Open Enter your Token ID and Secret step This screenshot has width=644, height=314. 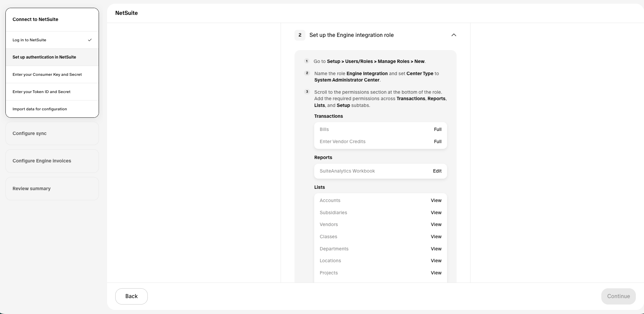point(52,92)
